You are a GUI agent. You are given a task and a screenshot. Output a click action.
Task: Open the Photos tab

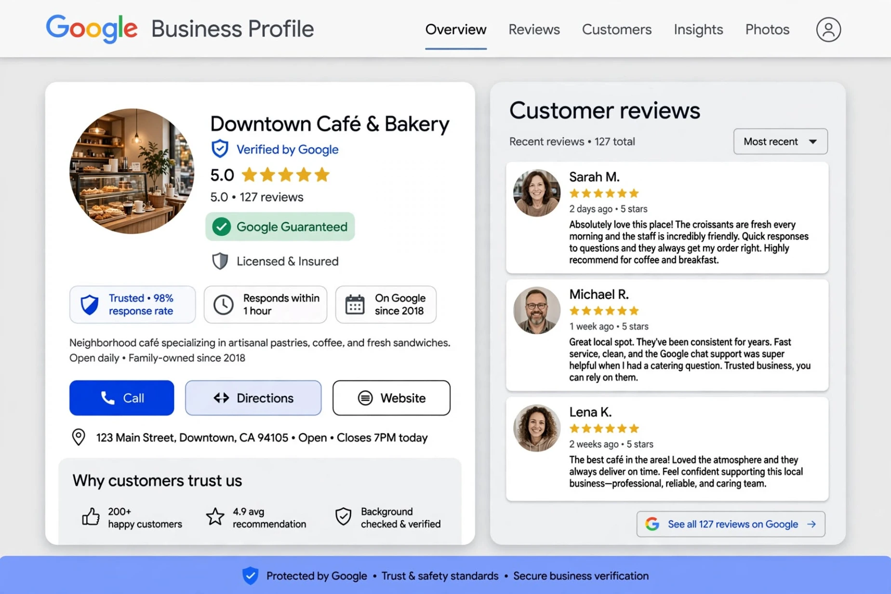point(767,30)
